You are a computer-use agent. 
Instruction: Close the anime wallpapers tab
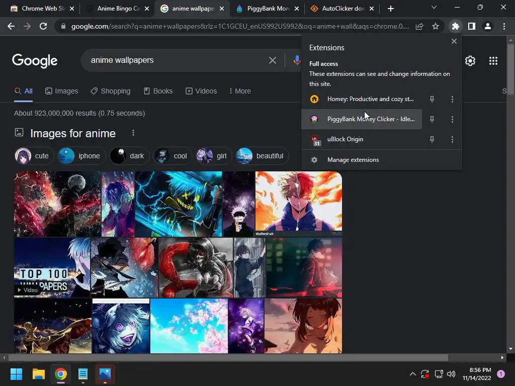tap(222, 9)
